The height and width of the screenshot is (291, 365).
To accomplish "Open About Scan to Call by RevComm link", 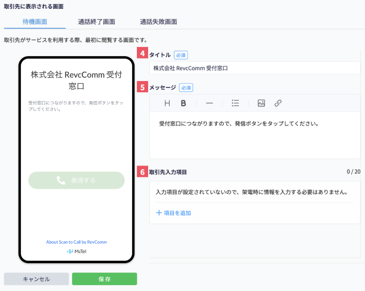I will pyautogui.click(x=77, y=242).
